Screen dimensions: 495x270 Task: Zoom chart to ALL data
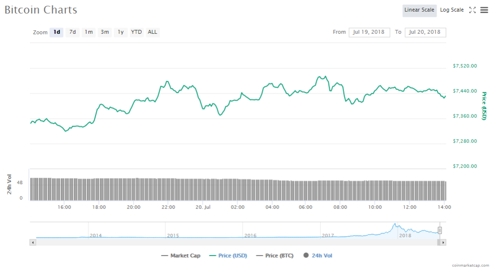152,32
